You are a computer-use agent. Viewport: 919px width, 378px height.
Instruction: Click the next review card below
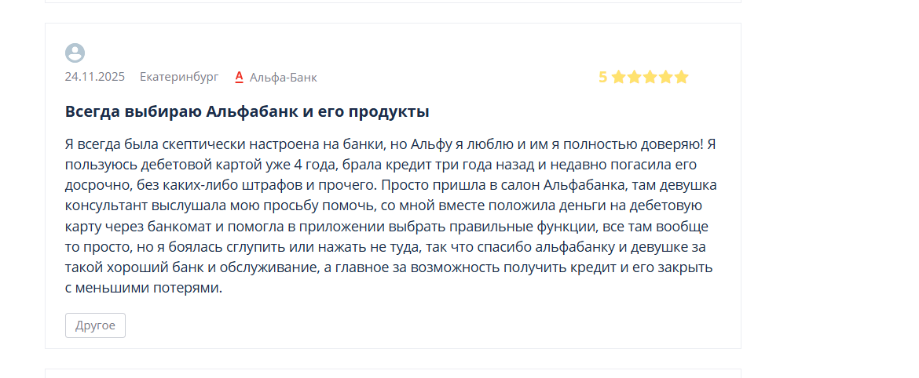click(x=394, y=373)
